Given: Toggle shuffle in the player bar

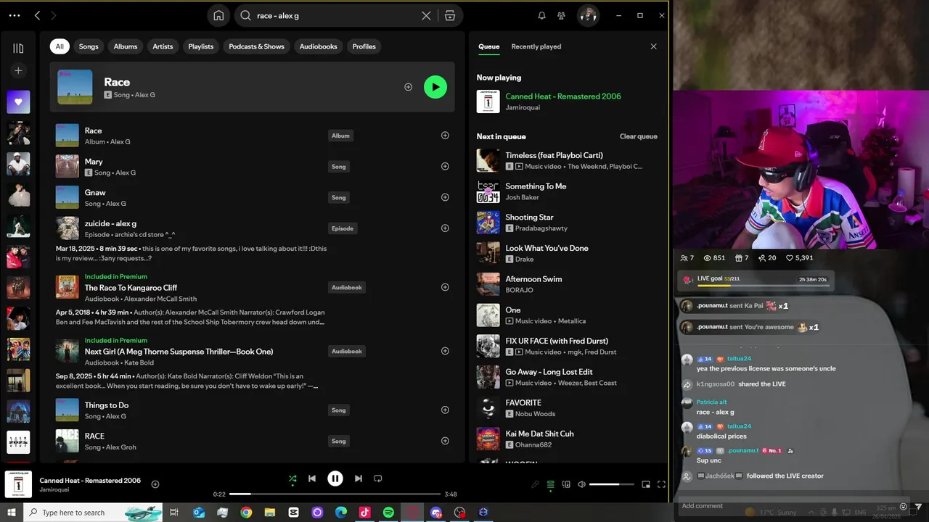Looking at the screenshot, I should click(x=292, y=478).
